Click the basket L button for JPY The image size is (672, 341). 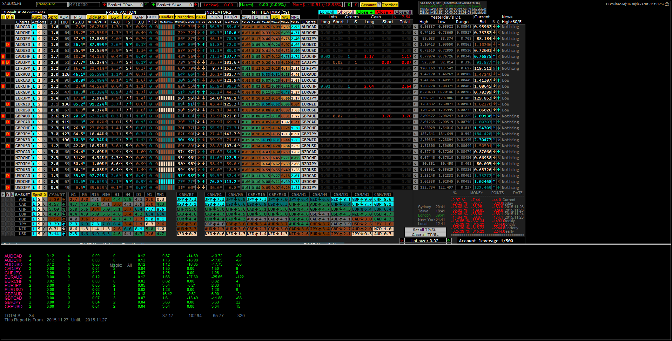pyautogui.click(x=34, y=224)
